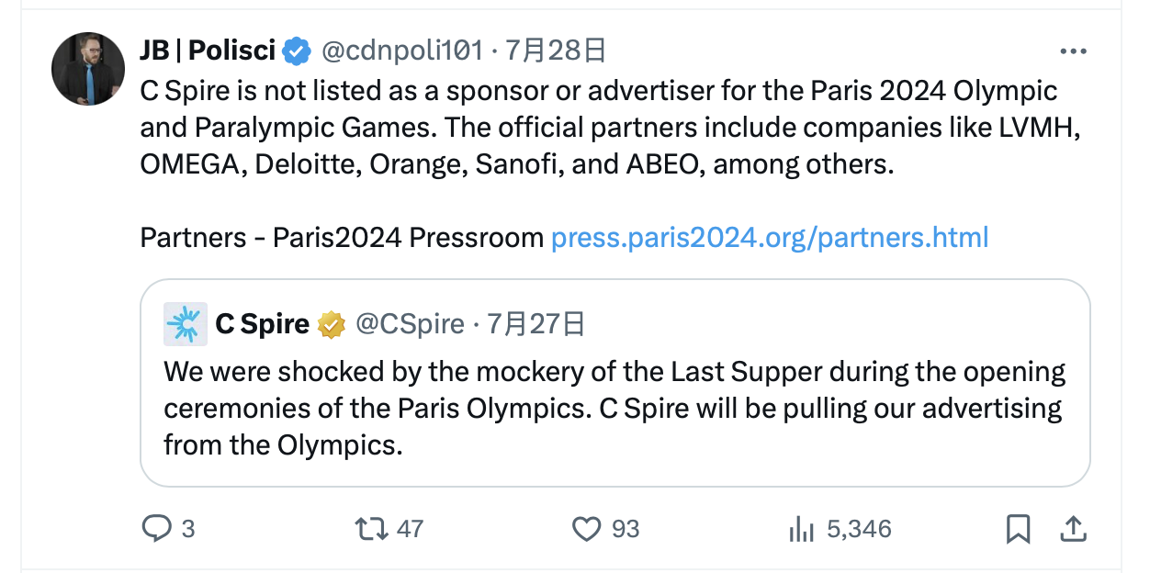Click the 7月27日 quoted tweet timestamp

536,324
